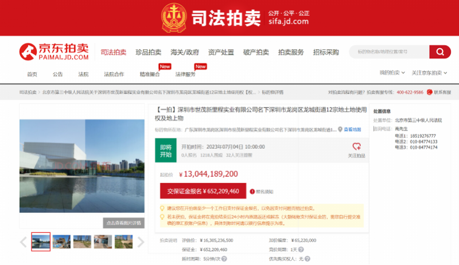
Task: Open the 海关/政府 navigation tab
Action: click(185, 52)
